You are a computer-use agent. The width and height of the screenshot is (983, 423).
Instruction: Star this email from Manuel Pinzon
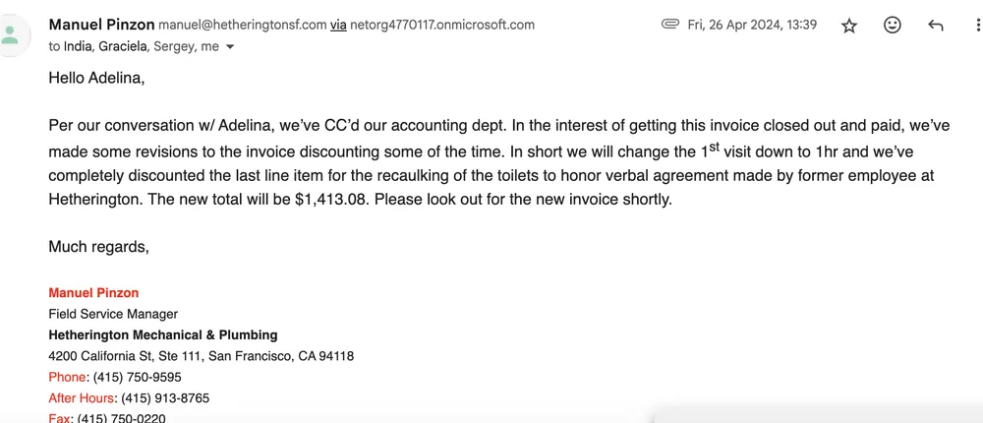(x=849, y=26)
